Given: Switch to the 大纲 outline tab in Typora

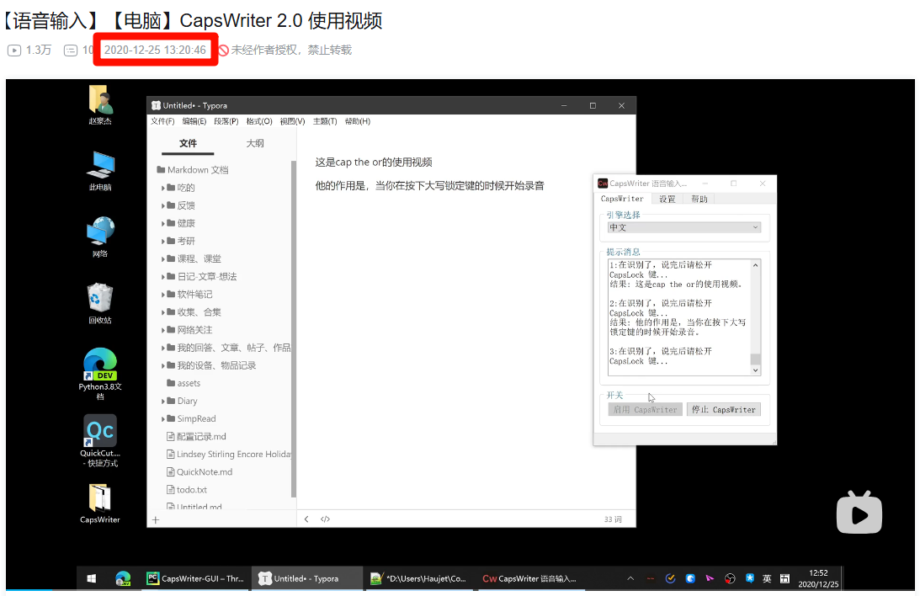Looking at the screenshot, I should point(254,143).
